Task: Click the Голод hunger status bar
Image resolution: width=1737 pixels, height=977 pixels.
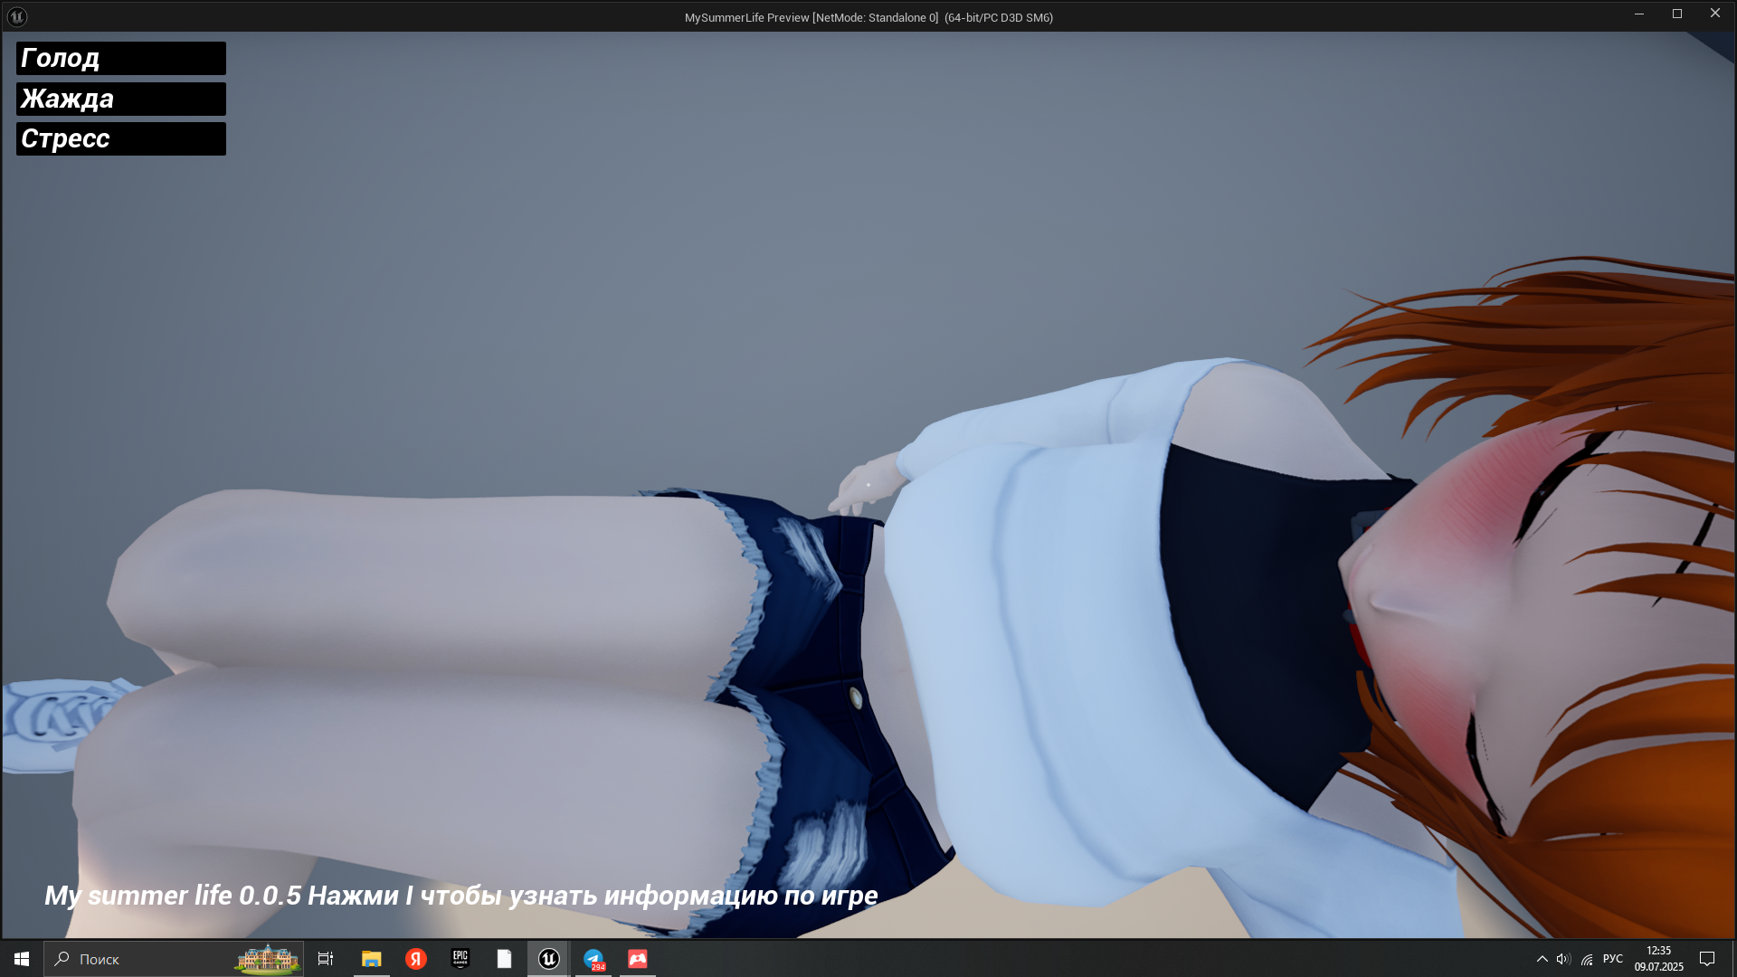Action: [x=121, y=58]
